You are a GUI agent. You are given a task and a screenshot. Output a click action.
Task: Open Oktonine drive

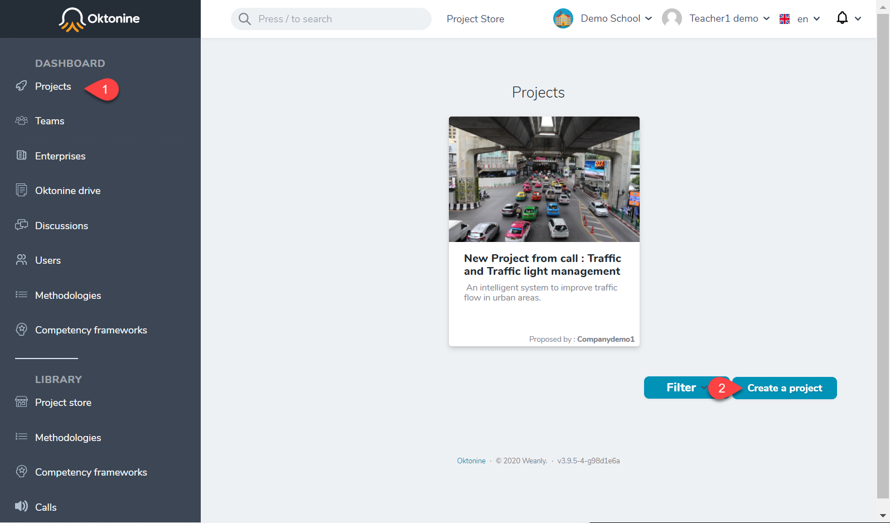pyautogui.click(x=68, y=191)
